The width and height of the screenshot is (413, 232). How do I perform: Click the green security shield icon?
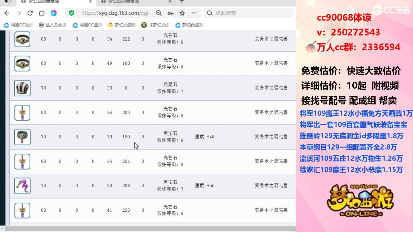[x=72, y=13]
